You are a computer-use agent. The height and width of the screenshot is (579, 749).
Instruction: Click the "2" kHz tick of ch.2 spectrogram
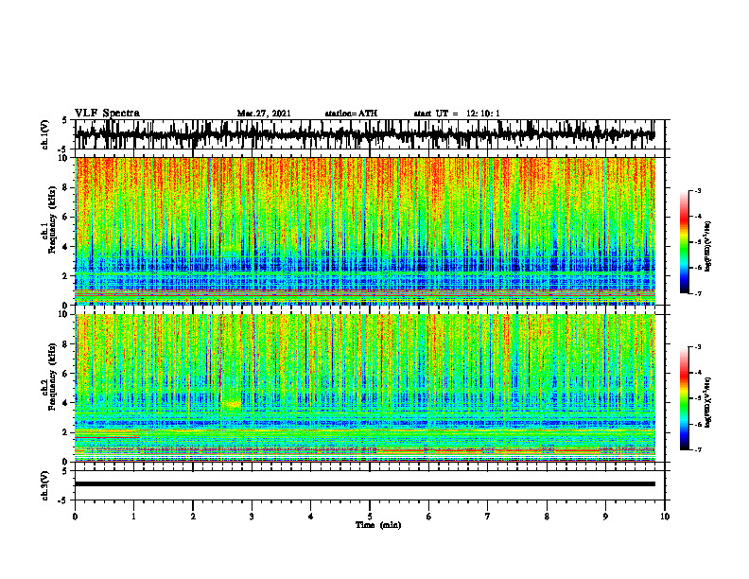pos(67,432)
